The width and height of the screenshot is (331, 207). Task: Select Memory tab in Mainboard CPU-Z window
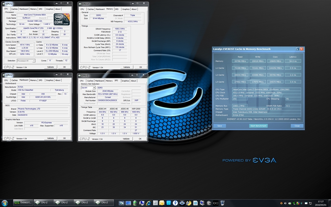pos(33,80)
